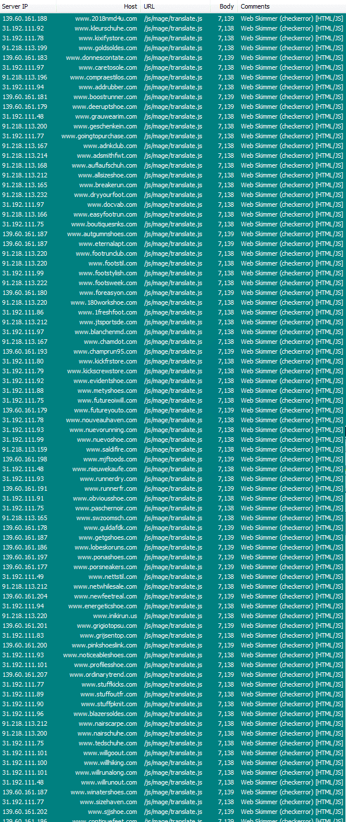
Task: Click www.footstylish.com host
Action: (x=108, y=273)
